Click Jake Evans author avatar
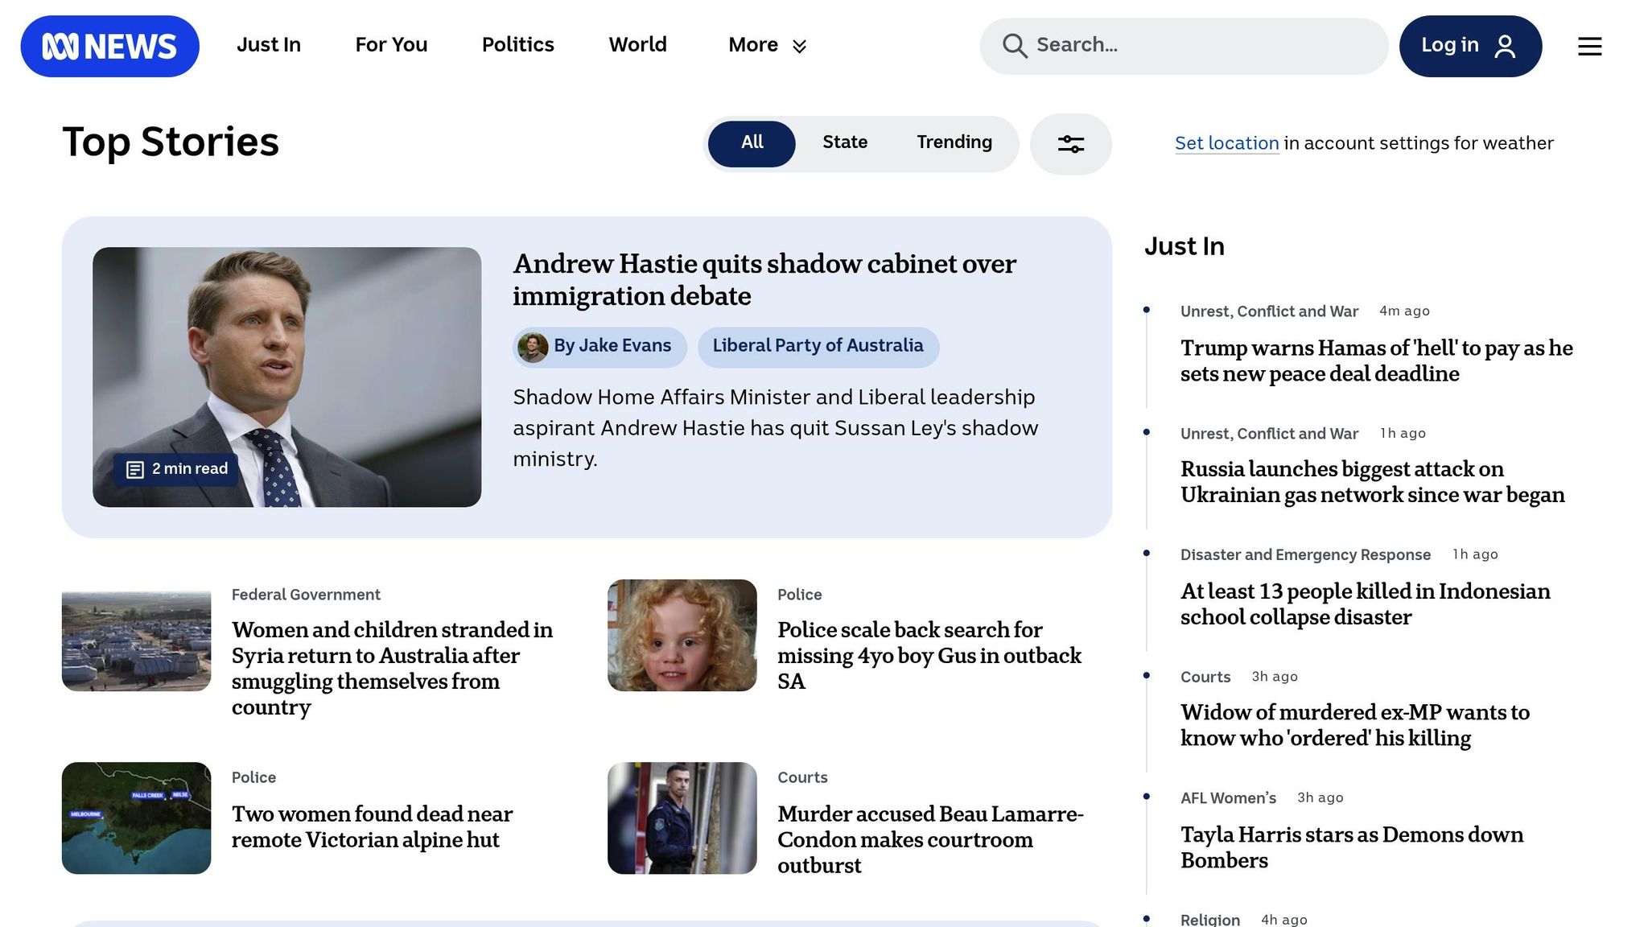This screenshot has width=1648, height=927. [532, 347]
